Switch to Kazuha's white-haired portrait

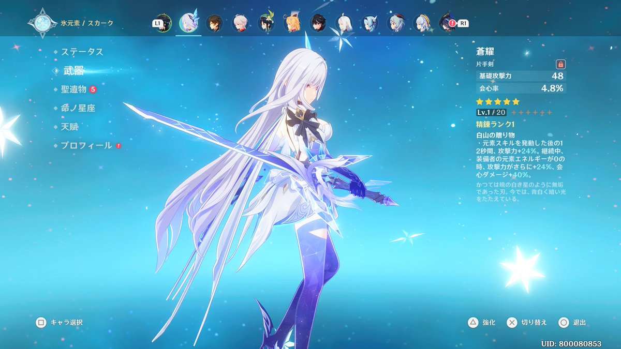coord(241,23)
